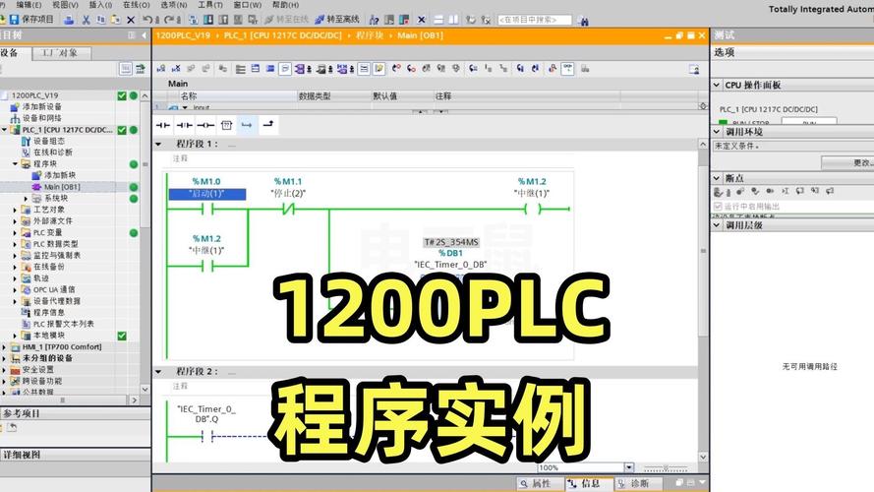Select the %M1.1 normally closed contact
The height and width of the screenshot is (492, 874).
pyautogui.click(x=288, y=210)
